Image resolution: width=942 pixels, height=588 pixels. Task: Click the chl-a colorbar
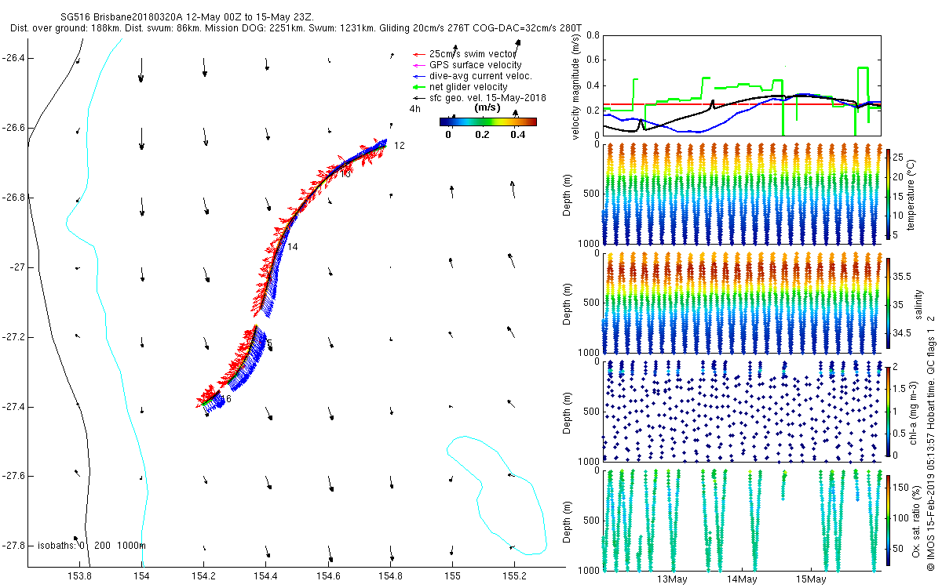click(887, 412)
